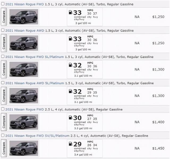Click fuel pump icon next to 29 MPG rating
This screenshot has width=170, height=159.
click(x=71, y=144)
